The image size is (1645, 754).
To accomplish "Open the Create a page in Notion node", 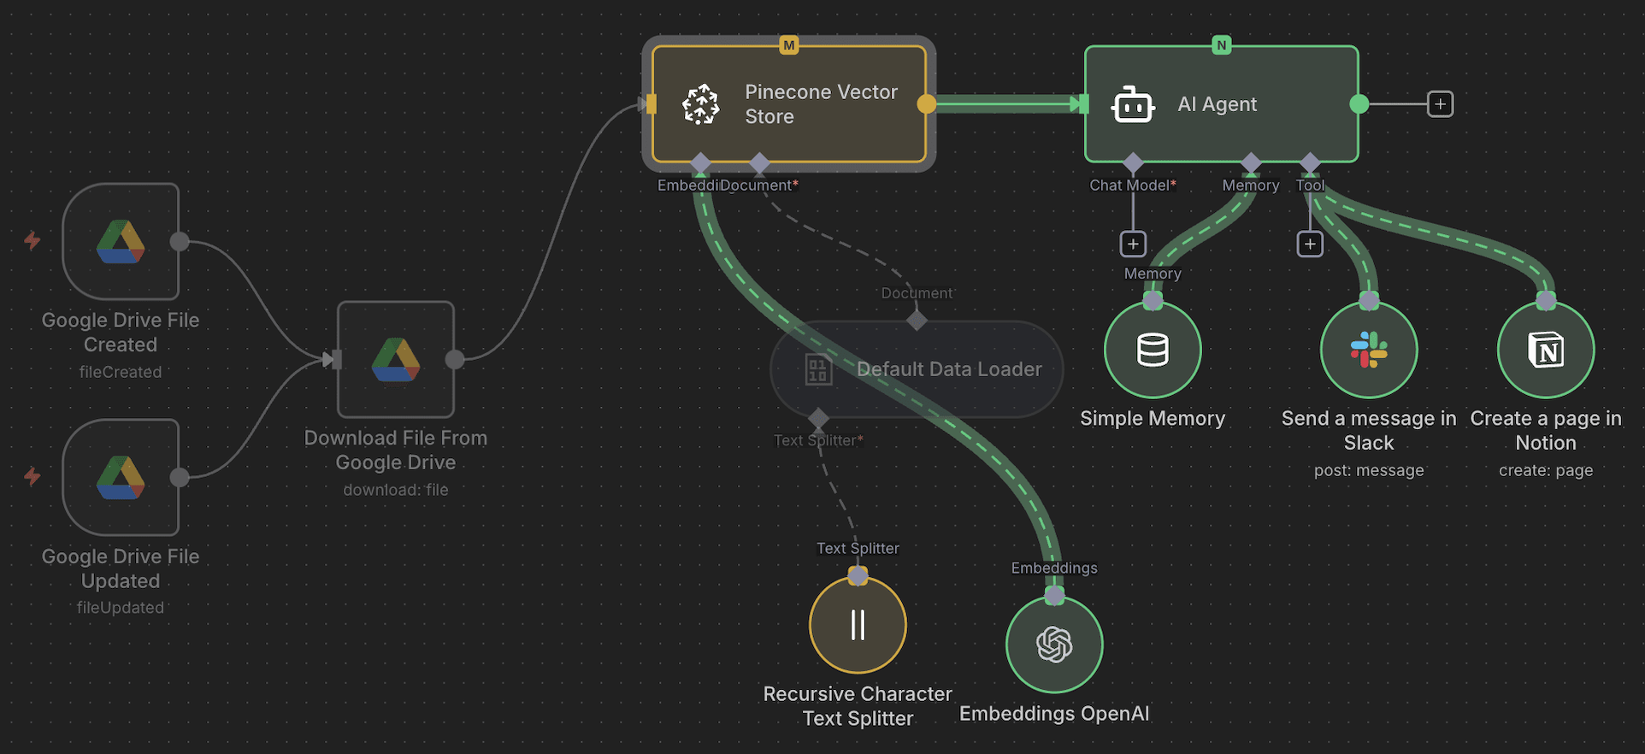I will pyautogui.click(x=1546, y=350).
